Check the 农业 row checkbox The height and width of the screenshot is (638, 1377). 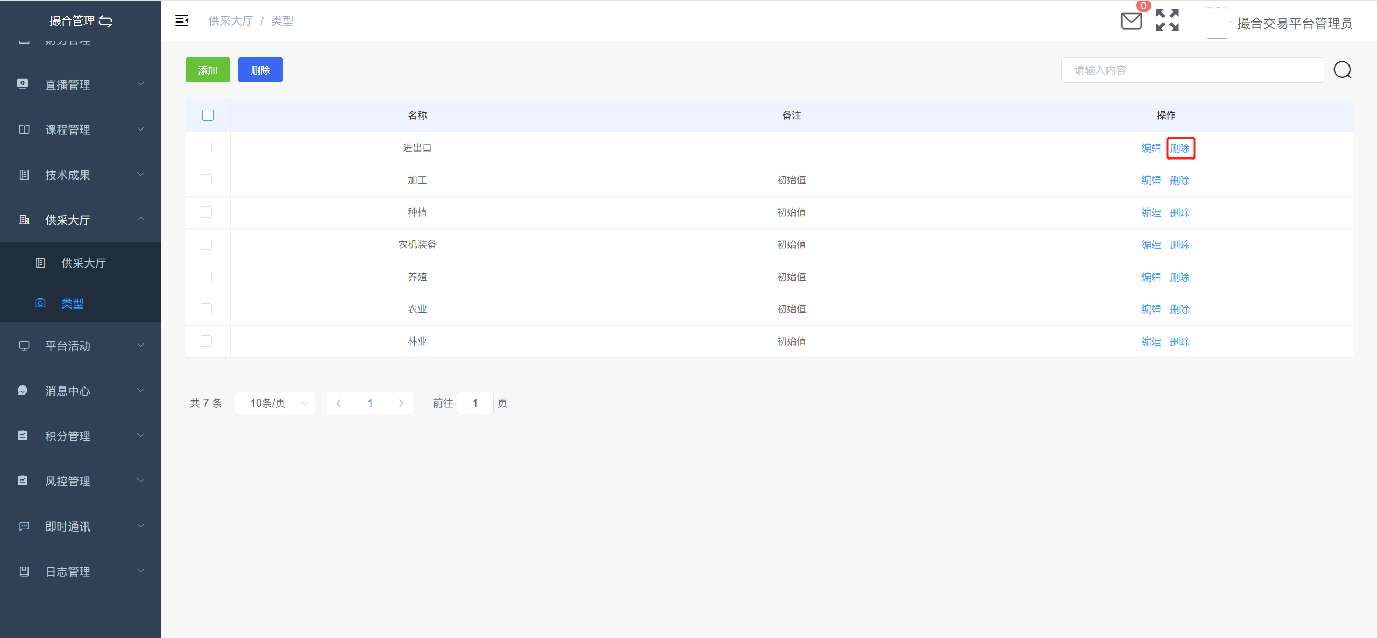pyautogui.click(x=206, y=309)
